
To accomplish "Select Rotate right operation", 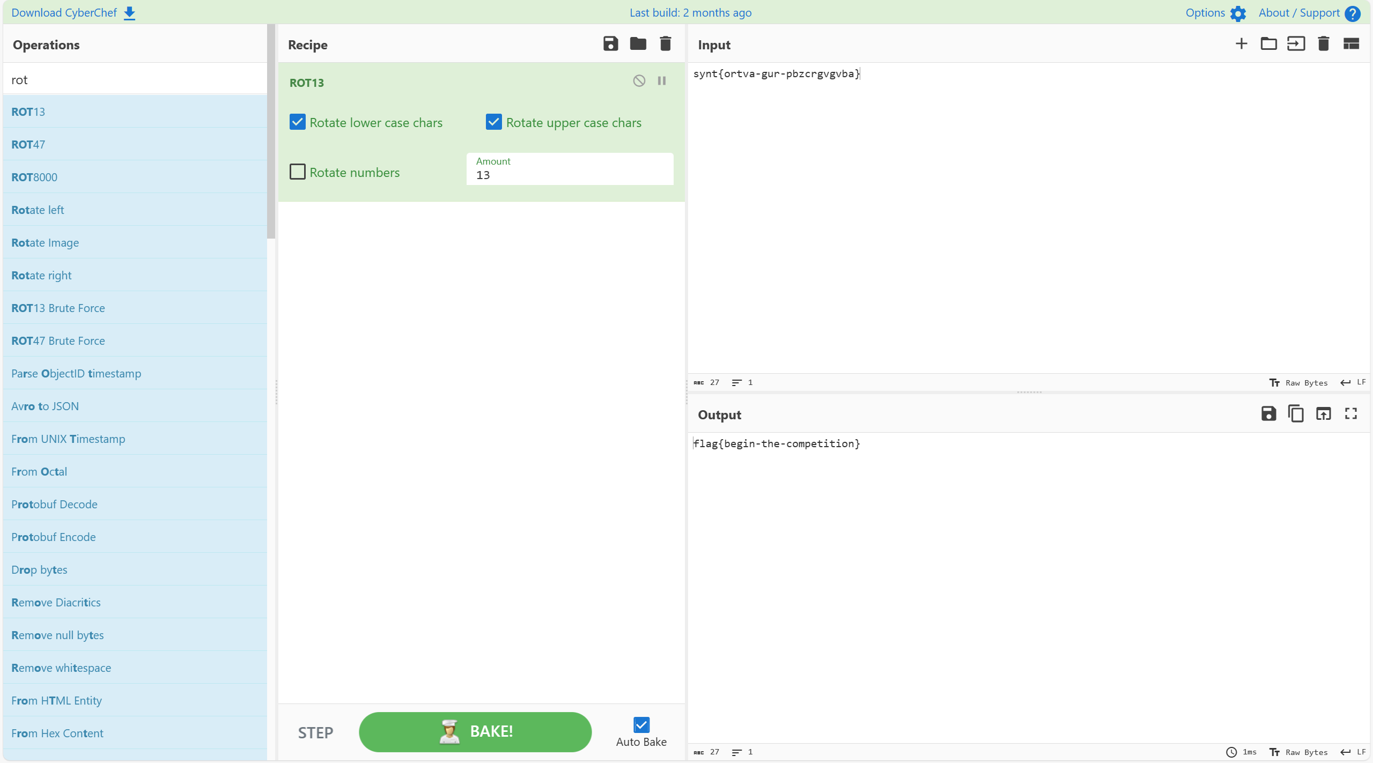I will (135, 276).
